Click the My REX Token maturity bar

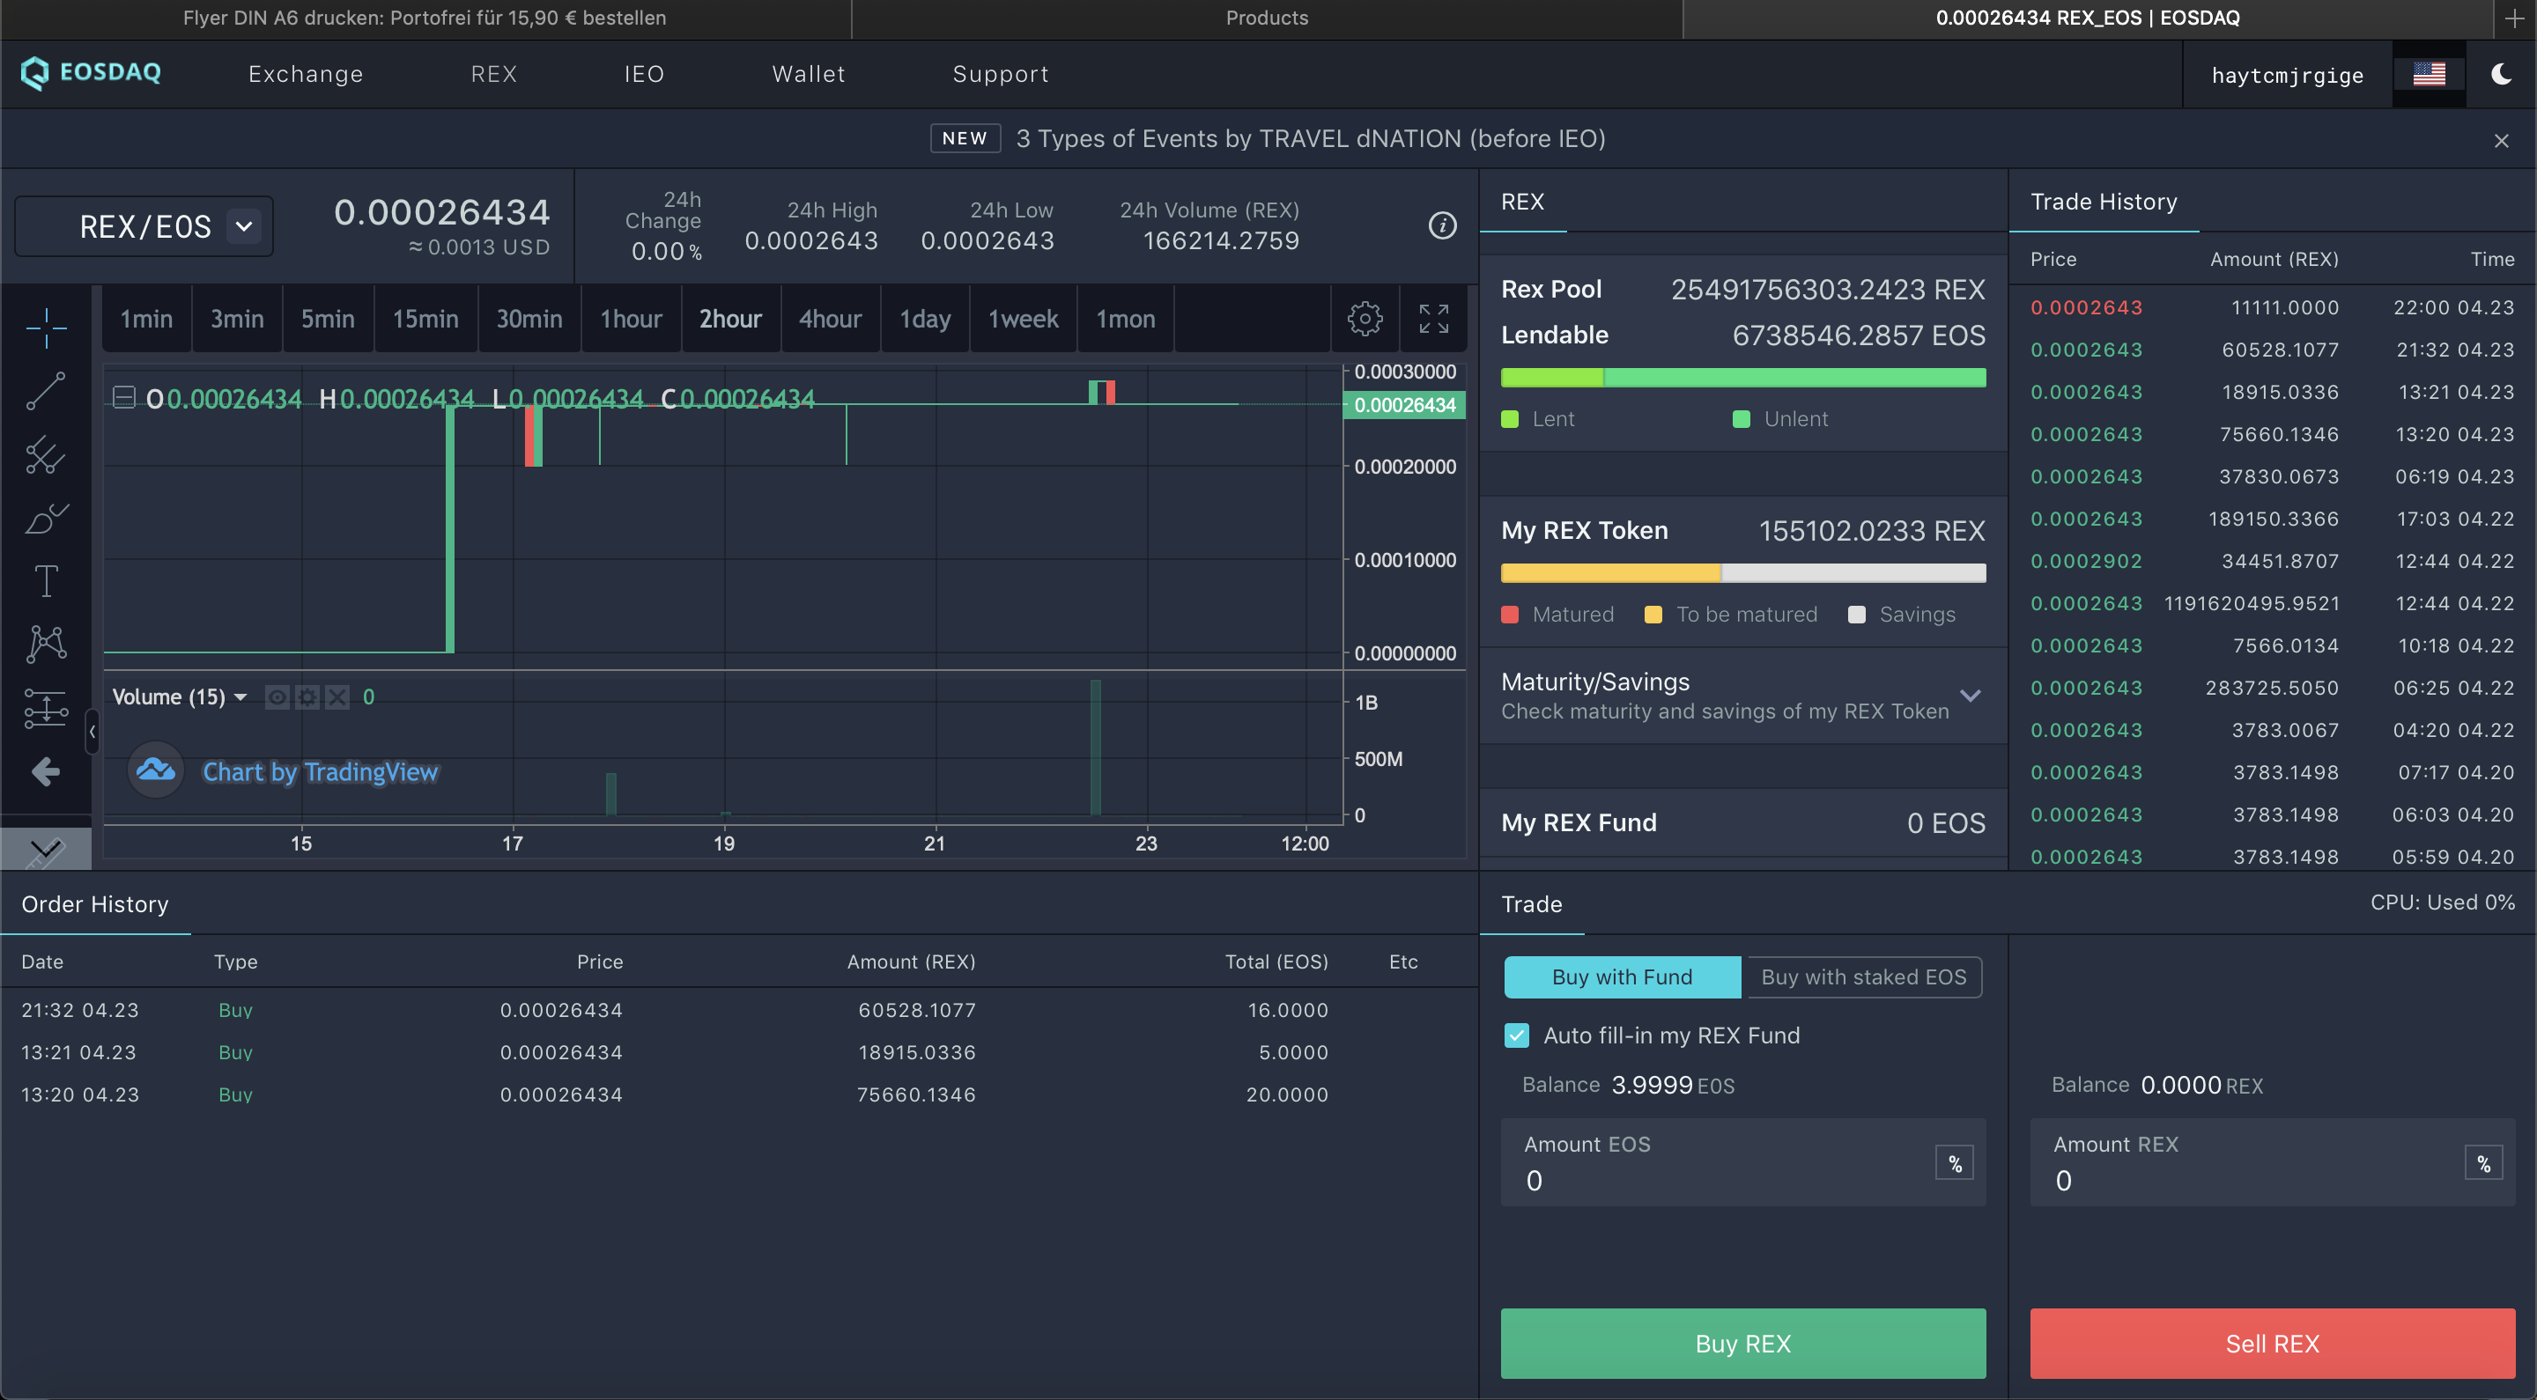pos(1742,572)
